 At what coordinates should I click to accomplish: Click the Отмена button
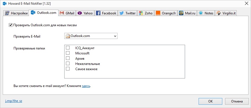pyautogui.click(x=237, y=101)
